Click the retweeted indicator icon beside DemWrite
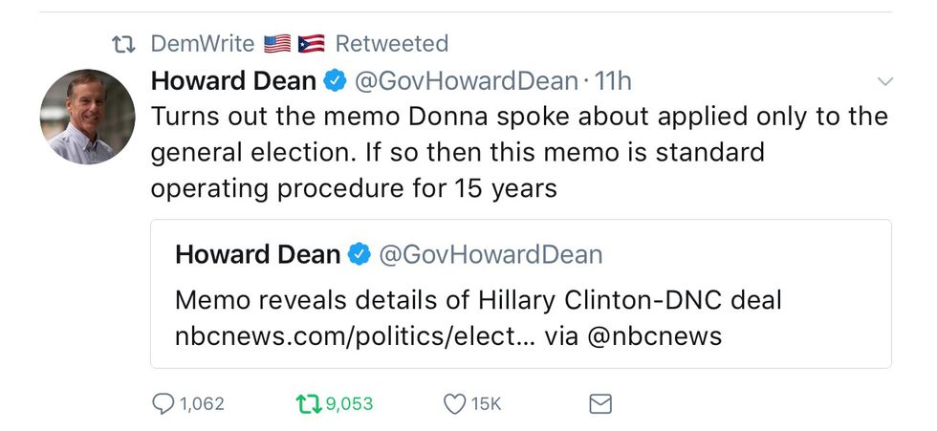 [124, 44]
